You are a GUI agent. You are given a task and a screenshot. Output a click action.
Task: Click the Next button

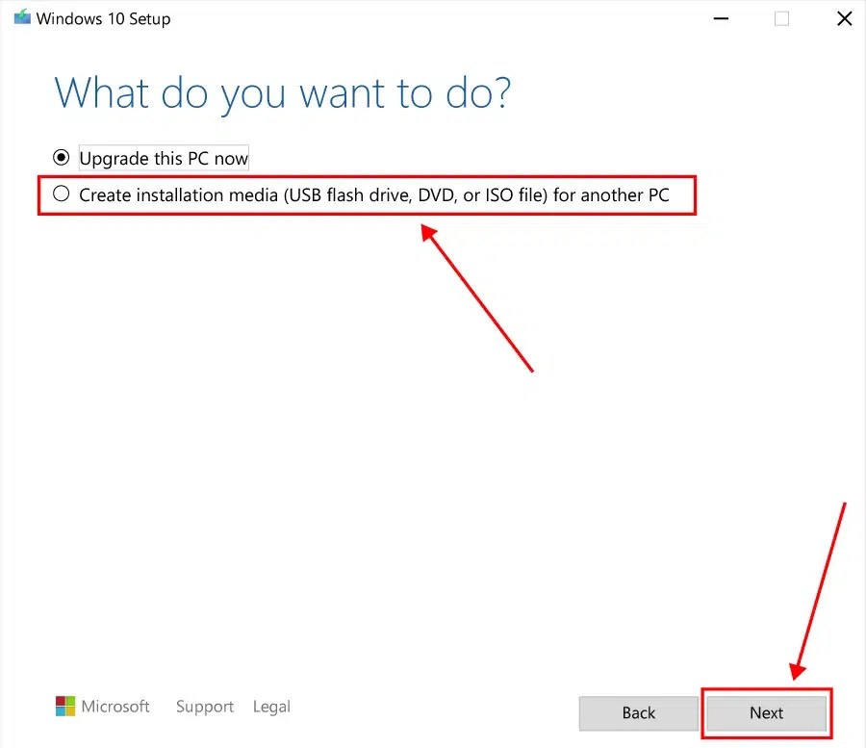766,713
